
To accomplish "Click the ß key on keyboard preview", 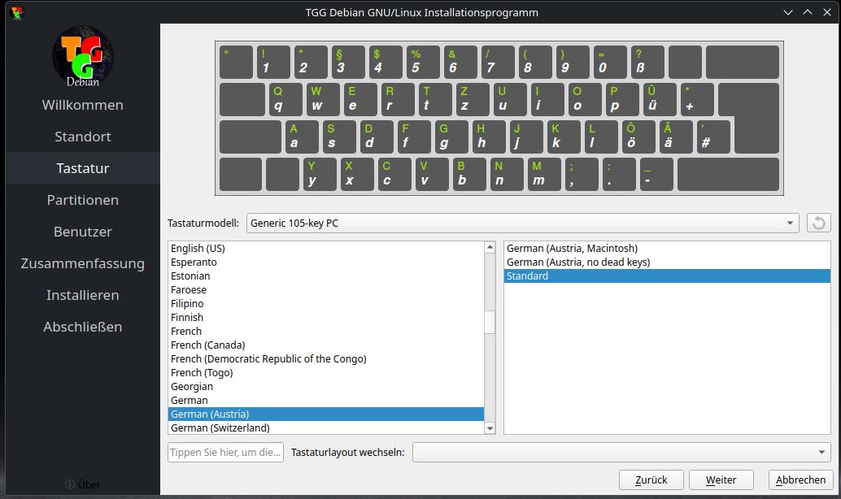I will [x=647, y=62].
